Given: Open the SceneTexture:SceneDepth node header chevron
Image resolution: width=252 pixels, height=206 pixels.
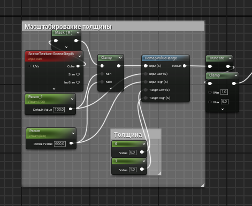Looking at the screenshot, I should [80, 56].
